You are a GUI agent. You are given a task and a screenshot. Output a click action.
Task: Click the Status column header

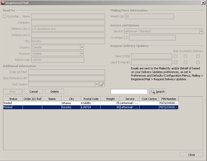click(13, 99)
